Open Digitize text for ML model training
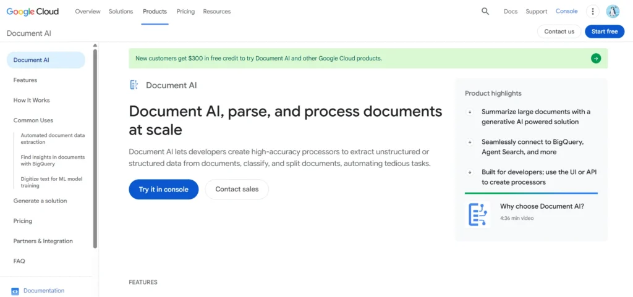The width and height of the screenshot is (633, 297). tap(52, 182)
